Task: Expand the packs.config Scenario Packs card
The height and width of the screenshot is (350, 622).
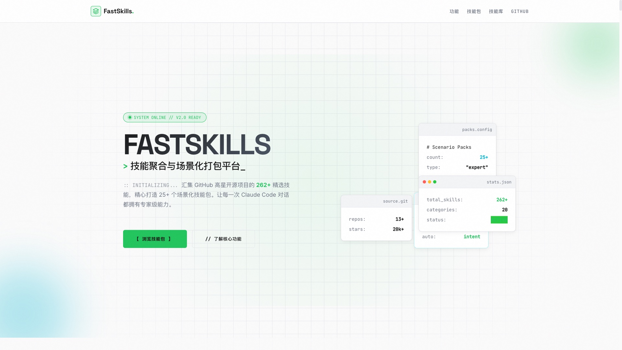Action: (x=457, y=149)
